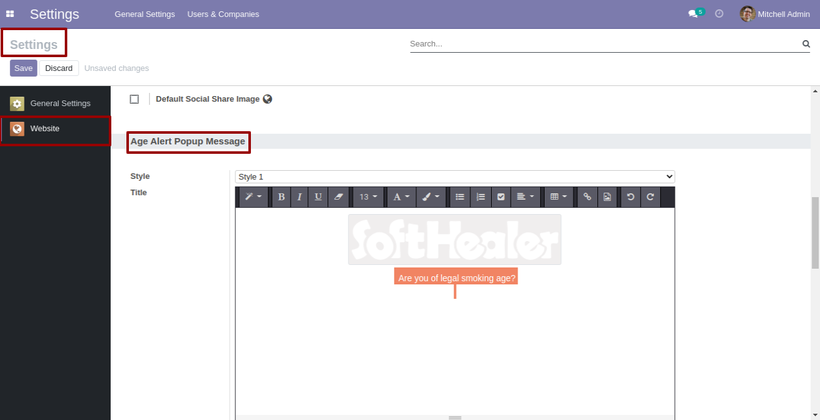Select Website in the settings sidebar

tap(55, 129)
